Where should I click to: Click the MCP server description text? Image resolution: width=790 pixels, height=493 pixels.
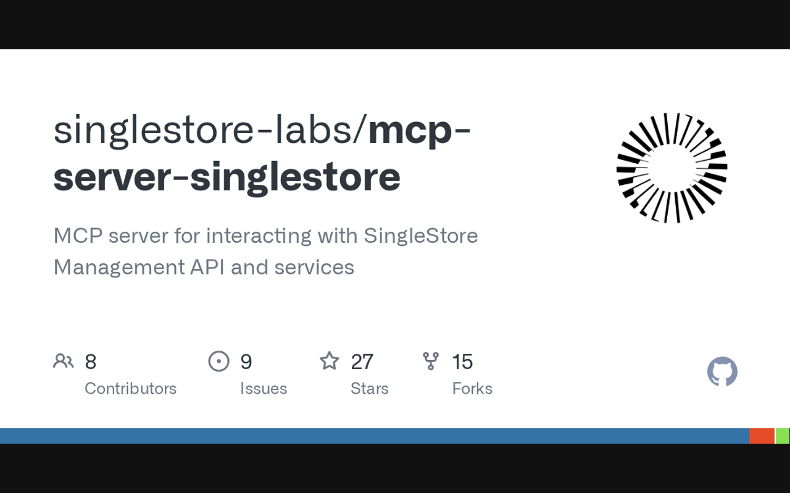point(265,251)
